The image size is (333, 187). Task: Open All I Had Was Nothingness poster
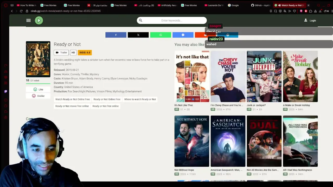[300, 141]
